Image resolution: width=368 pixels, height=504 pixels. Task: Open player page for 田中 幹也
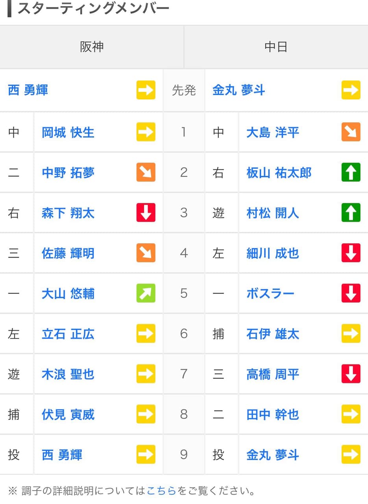(273, 415)
